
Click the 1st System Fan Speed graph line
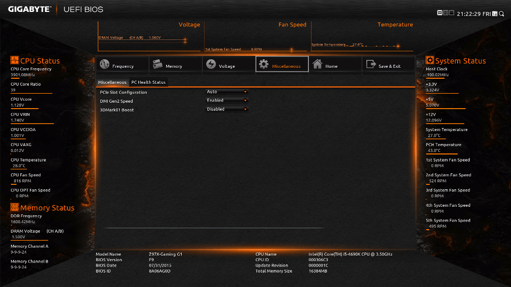point(249,49)
